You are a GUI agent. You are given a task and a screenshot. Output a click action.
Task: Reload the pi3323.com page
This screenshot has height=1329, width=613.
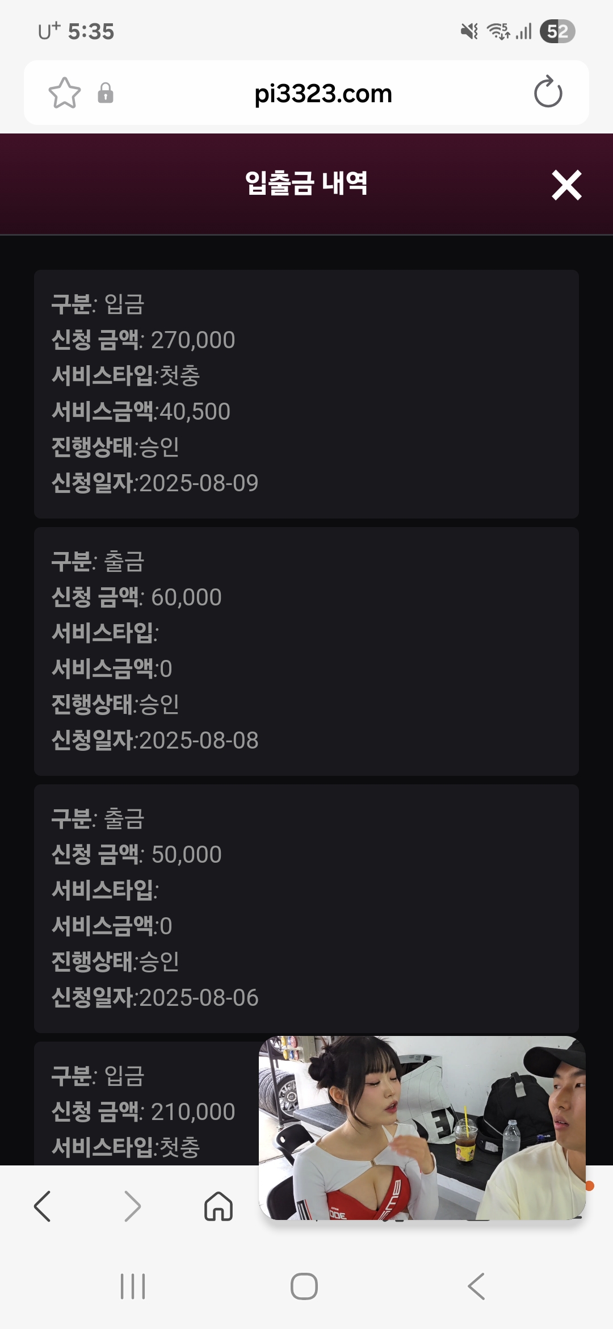pos(548,93)
